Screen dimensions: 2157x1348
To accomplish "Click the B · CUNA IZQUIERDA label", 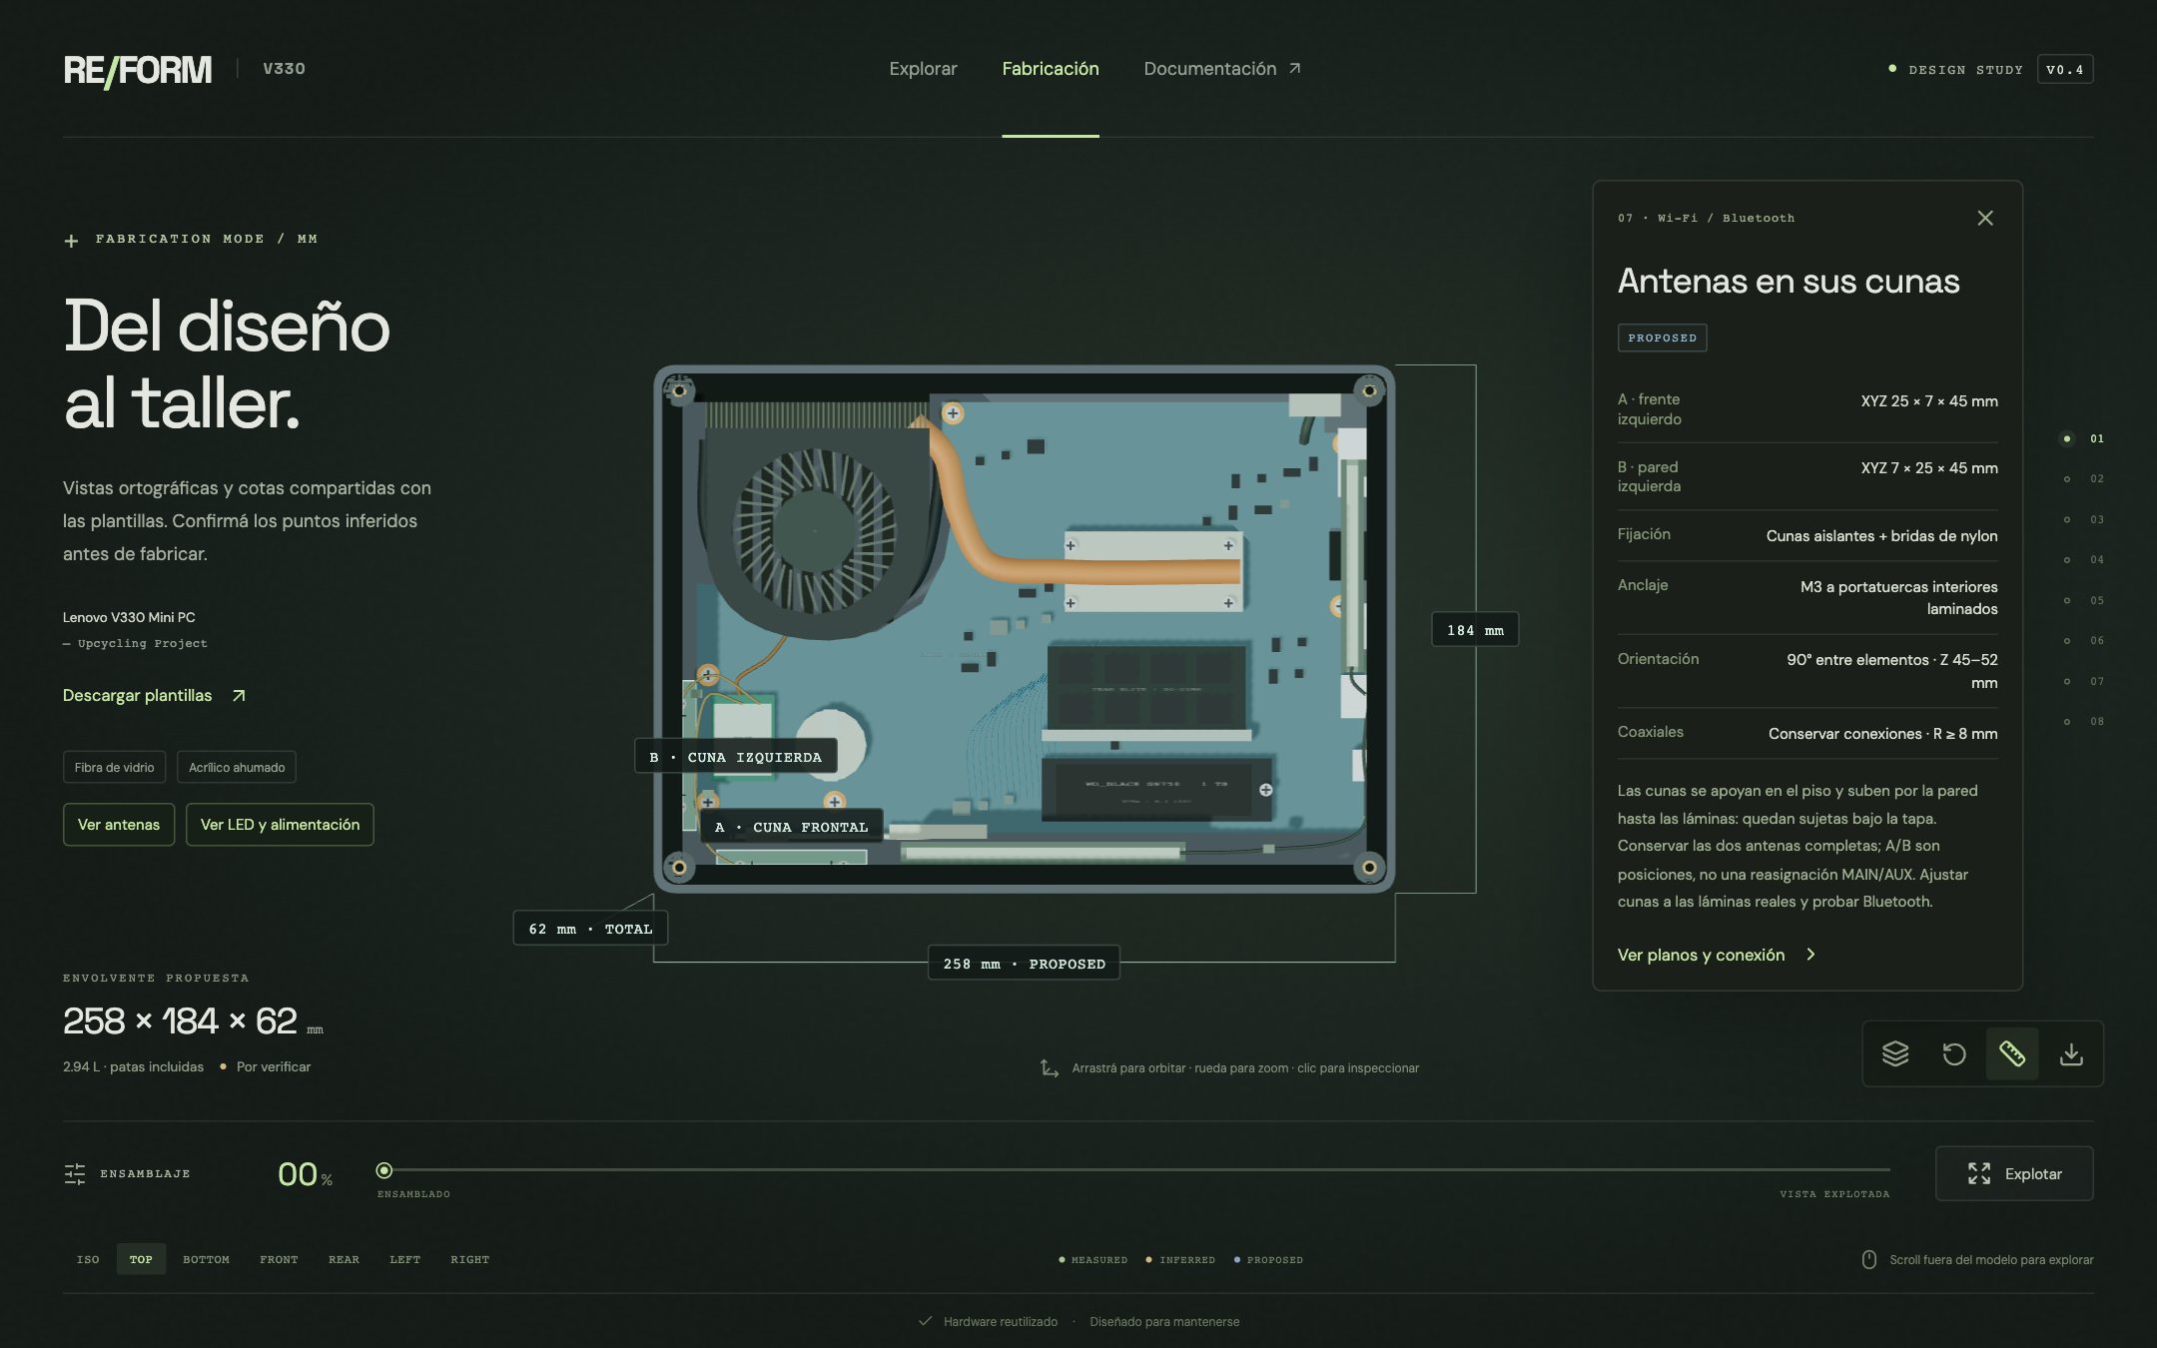I will tap(736, 757).
